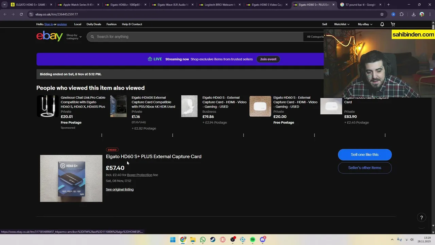
Task: Open Local menu link
Action: (78, 24)
